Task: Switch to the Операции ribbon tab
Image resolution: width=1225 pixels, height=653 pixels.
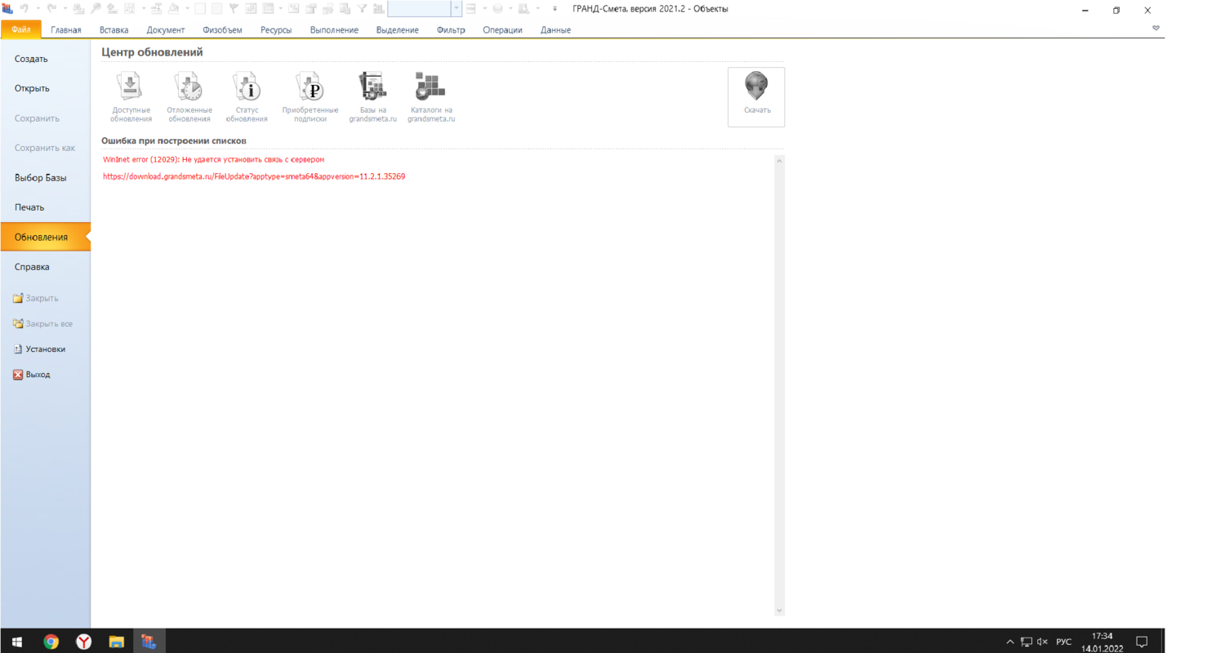Action: (x=502, y=30)
